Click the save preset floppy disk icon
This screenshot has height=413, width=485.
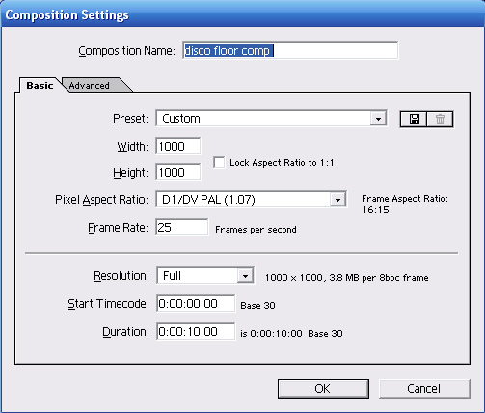(x=414, y=119)
